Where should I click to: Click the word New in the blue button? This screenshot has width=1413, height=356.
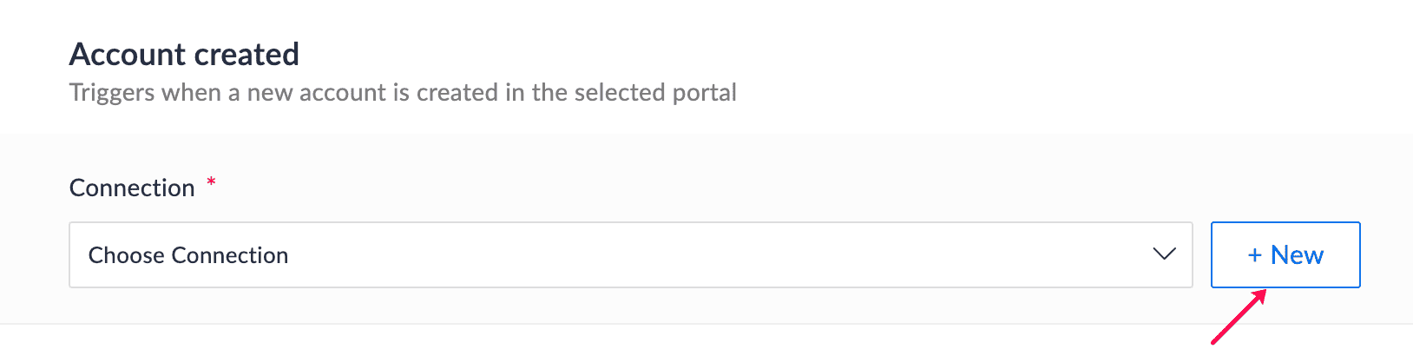1297,255
